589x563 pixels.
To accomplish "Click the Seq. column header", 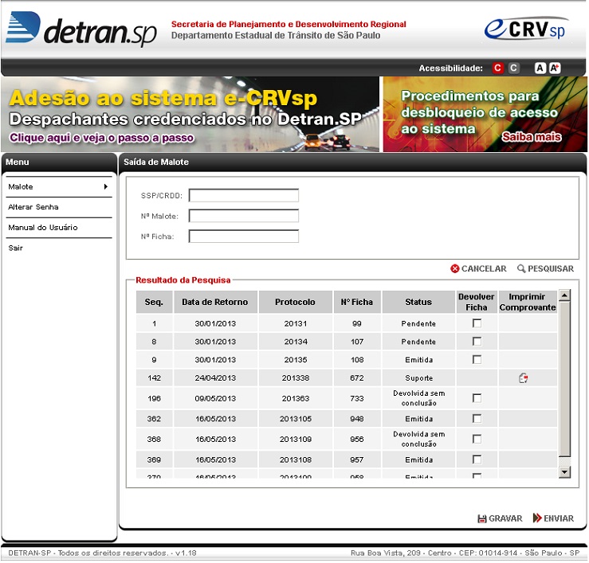I will click(x=154, y=302).
